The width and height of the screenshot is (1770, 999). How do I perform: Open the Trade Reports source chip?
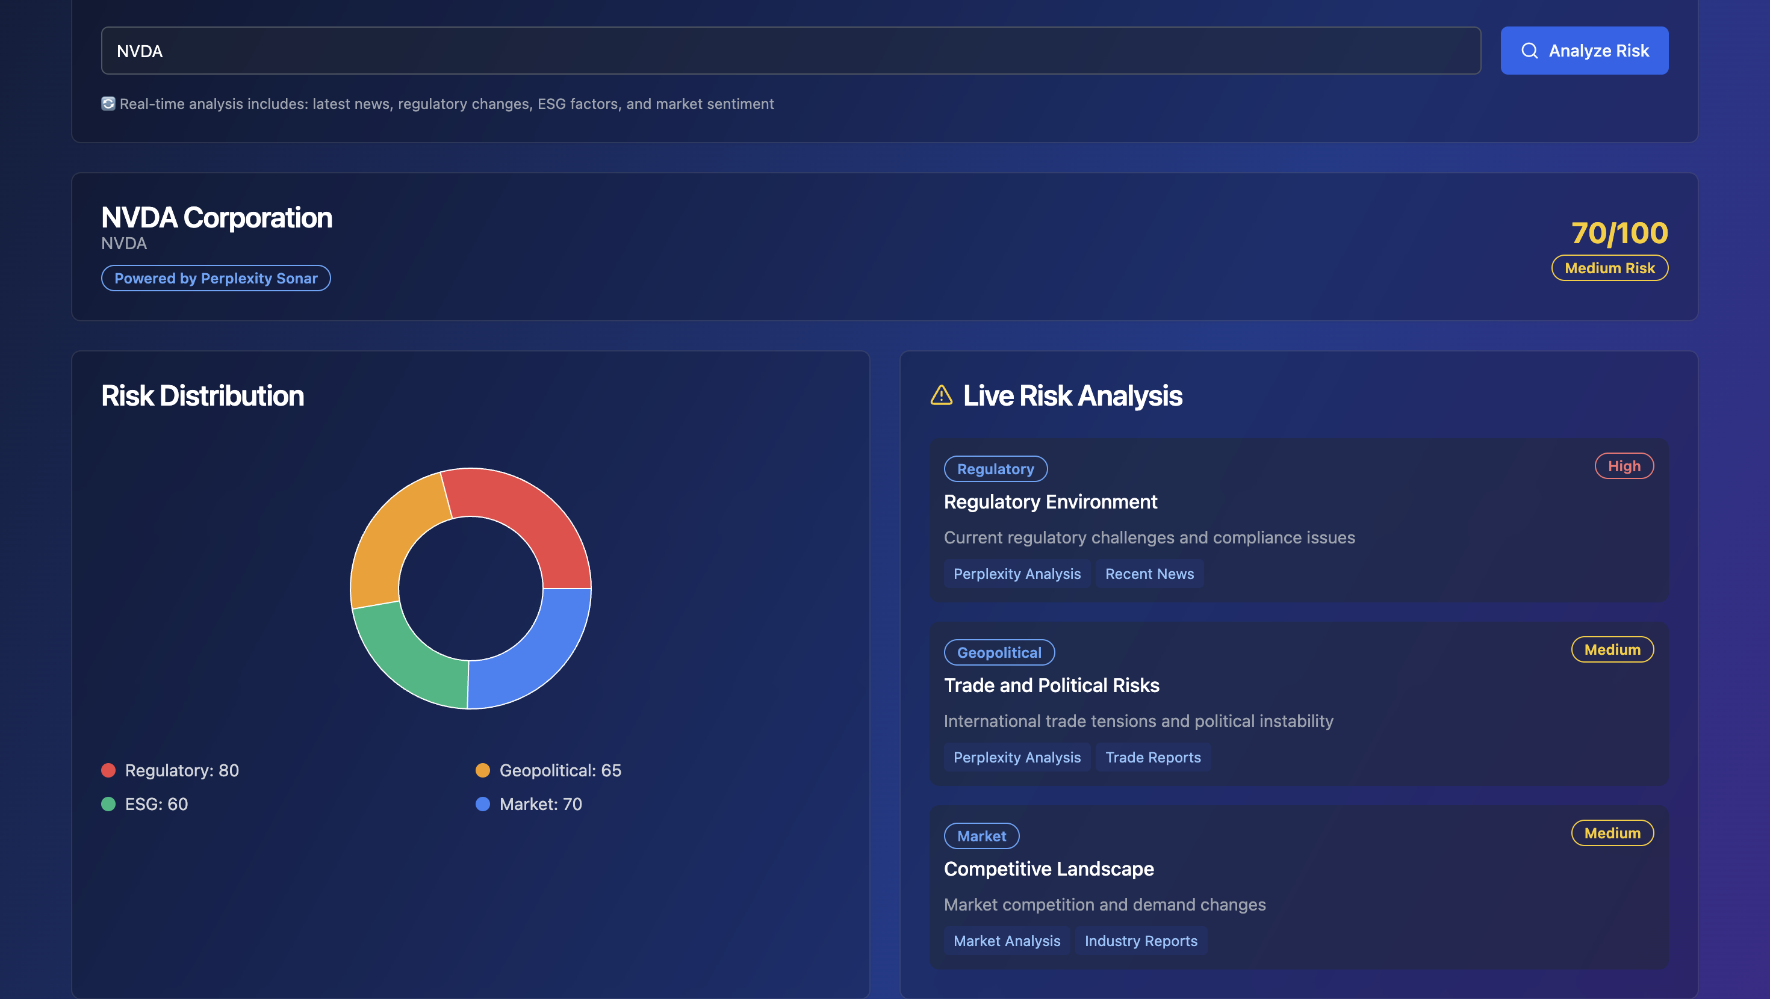1152,757
